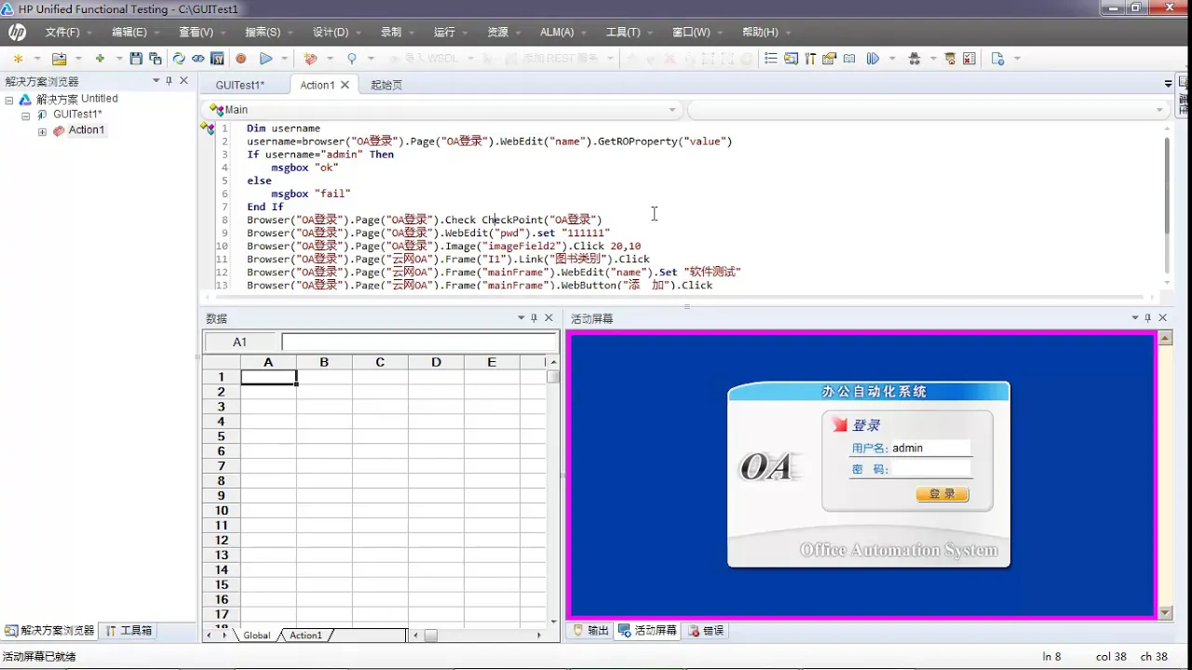Click the document with gear icon
Image resolution: width=1192 pixels, height=670 pixels.
pyautogui.click(x=997, y=59)
